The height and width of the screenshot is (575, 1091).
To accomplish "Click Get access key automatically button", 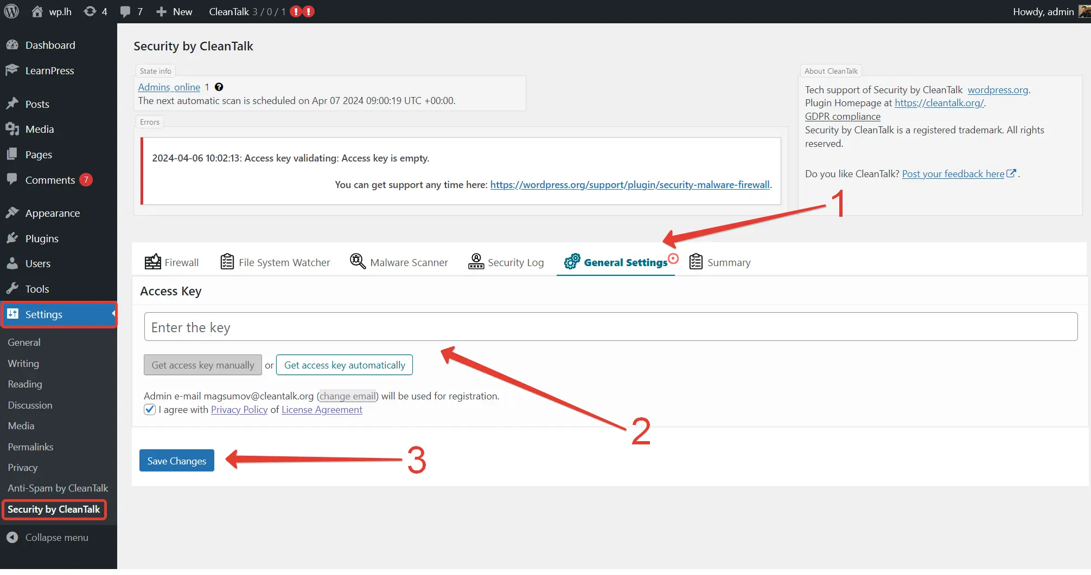I will [344, 365].
